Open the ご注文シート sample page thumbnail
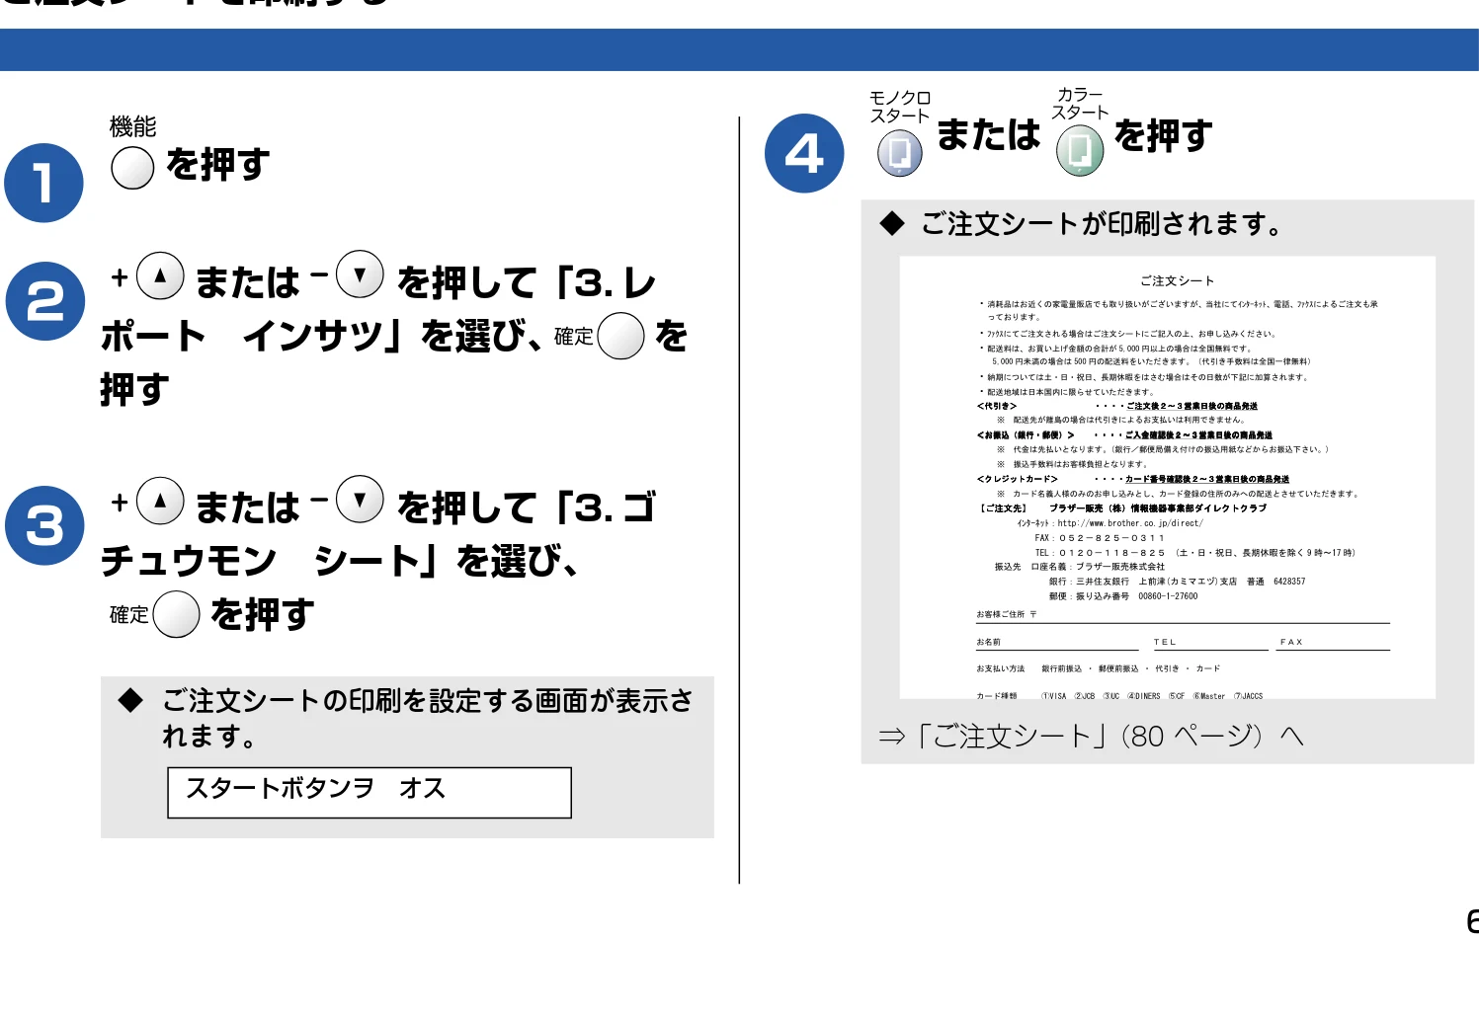This screenshot has width=1479, height=1015. tap(1167, 478)
